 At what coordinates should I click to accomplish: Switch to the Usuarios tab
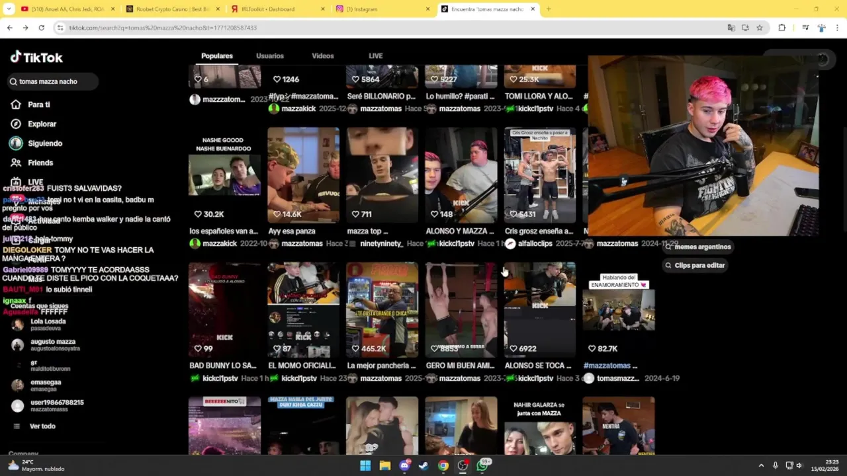[x=270, y=56]
